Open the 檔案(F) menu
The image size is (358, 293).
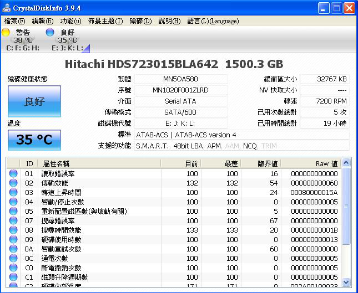tap(14, 21)
